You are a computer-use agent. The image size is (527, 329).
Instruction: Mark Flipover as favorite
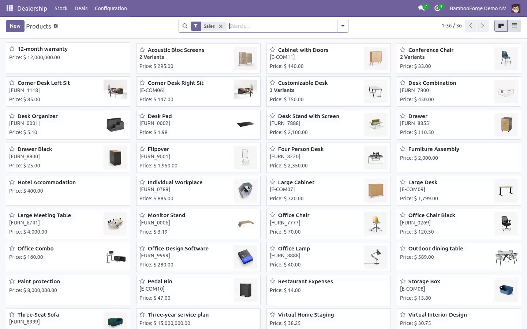click(x=142, y=149)
